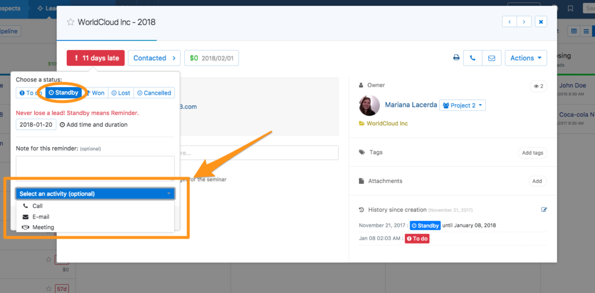The image size is (595, 293).
Task: Go to the previous lead with left chevron
Action: (509, 22)
